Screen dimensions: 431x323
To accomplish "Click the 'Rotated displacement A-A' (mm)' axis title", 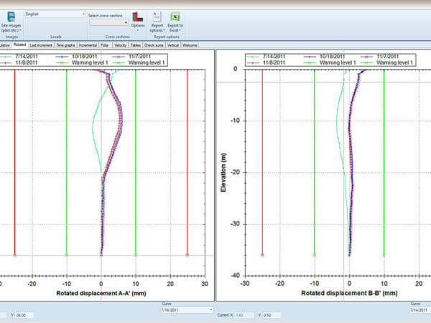I will click(101, 294).
